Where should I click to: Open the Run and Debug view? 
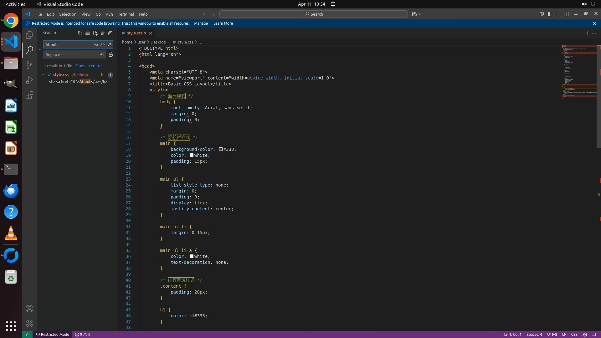coord(29,80)
